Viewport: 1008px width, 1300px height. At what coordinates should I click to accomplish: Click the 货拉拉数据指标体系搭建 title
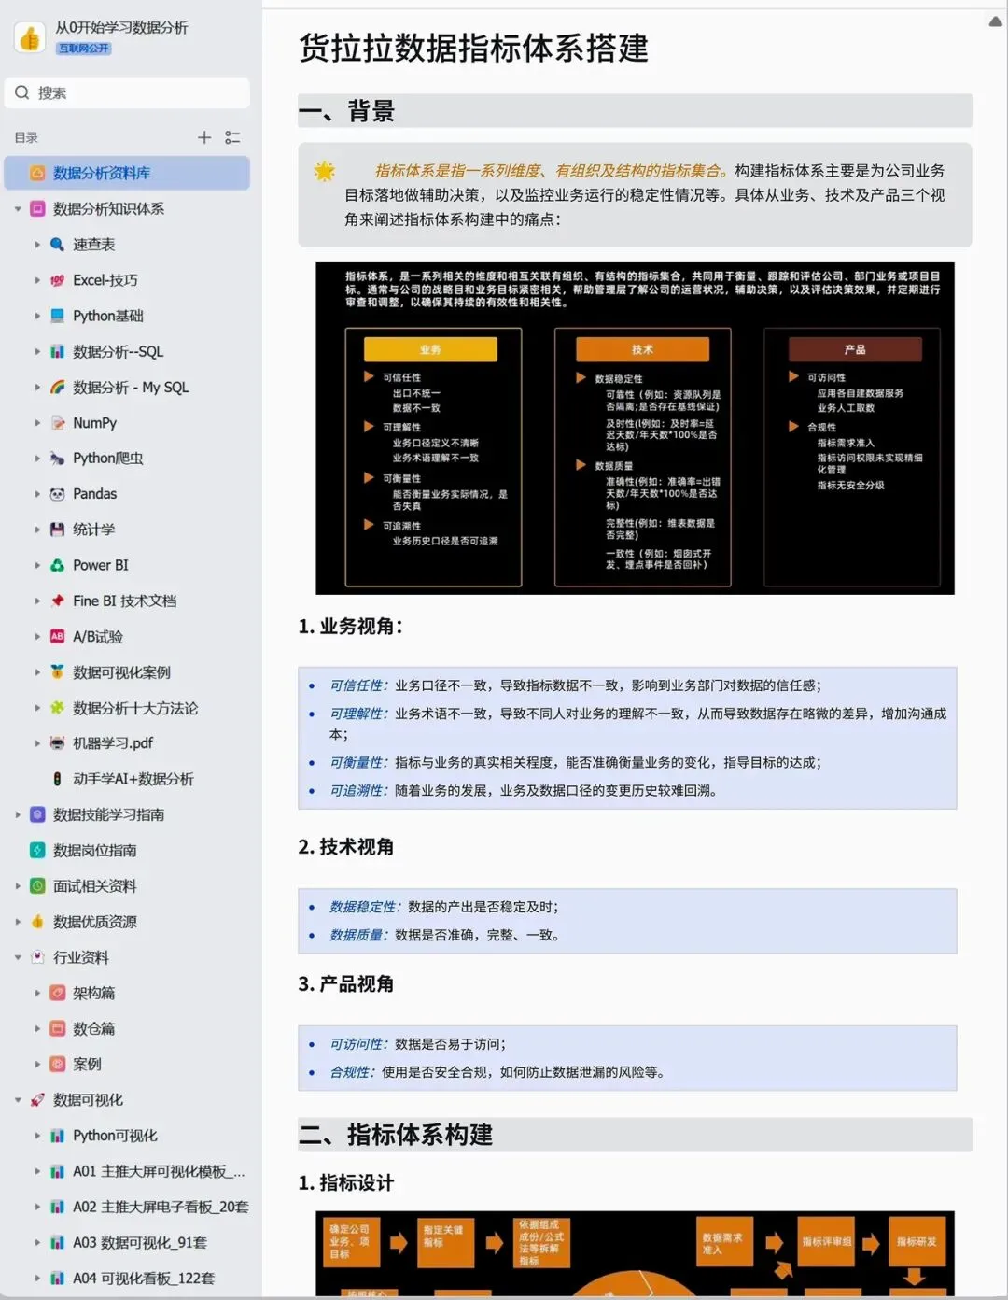tap(473, 48)
